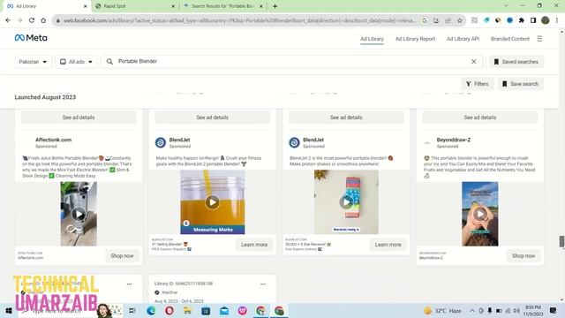The image size is (565, 318).
Task: Open Microsoft Edge from taskbar
Action: click(151, 310)
